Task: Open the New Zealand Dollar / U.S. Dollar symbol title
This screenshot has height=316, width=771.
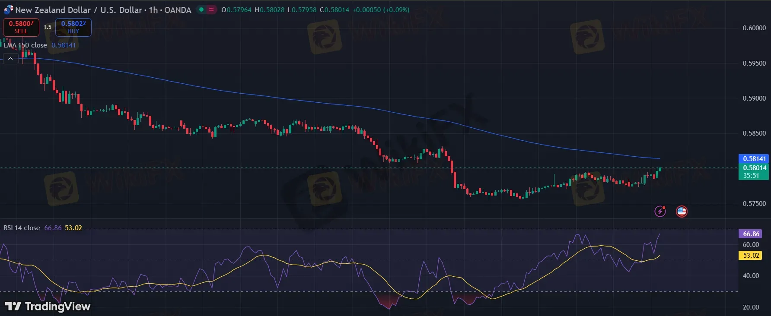Action: pyautogui.click(x=103, y=9)
